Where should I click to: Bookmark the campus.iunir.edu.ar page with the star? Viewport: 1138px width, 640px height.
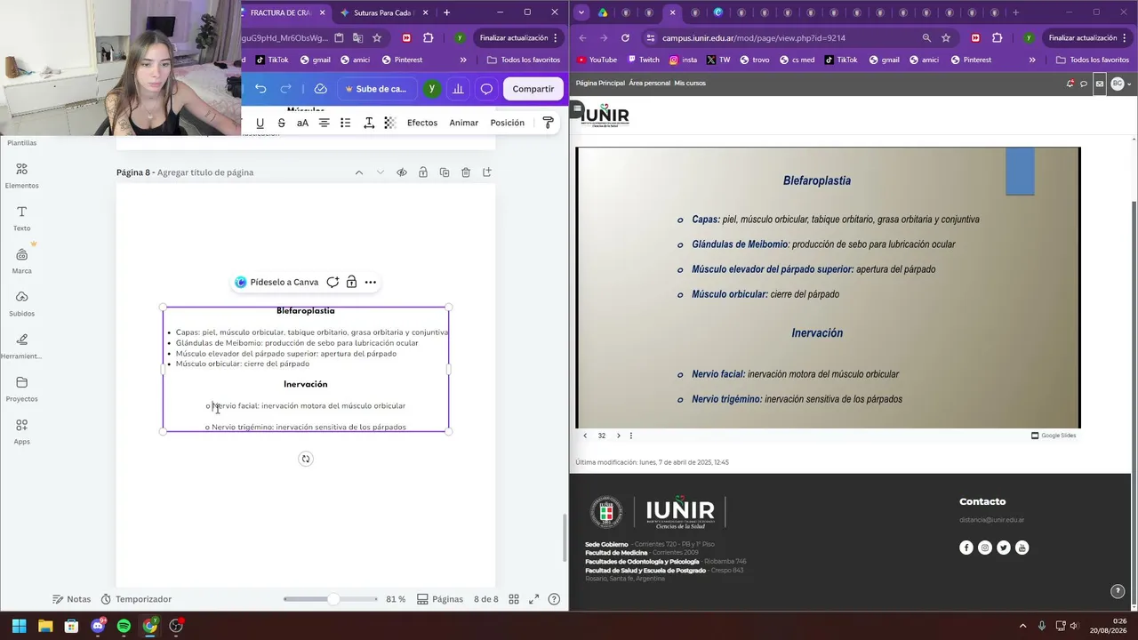pyautogui.click(x=946, y=38)
